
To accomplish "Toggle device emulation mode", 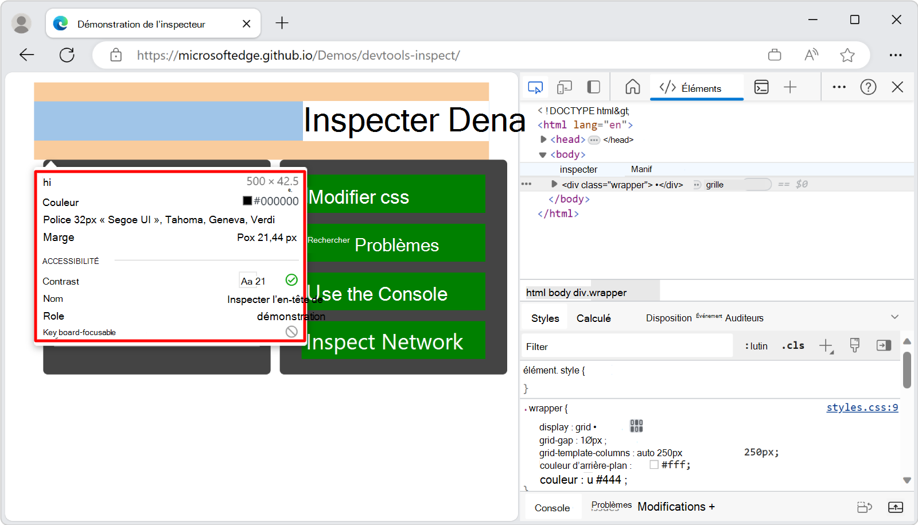I will pyautogui.click(x=564, y=87).
